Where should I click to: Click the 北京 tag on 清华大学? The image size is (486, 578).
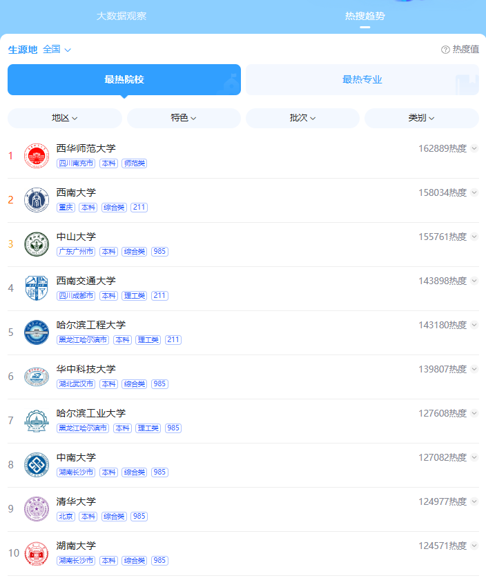point(66,517)
